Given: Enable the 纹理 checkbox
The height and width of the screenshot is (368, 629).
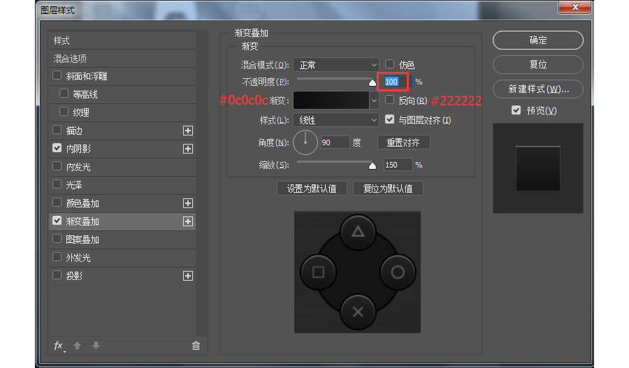Looking at the screenshot, I should (x=64, y=112).
